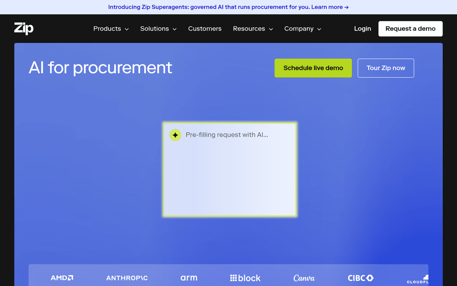The width and height of the screenshot is (457, 286).
Task: Click the AI for procurement heading
Action: 101,67
